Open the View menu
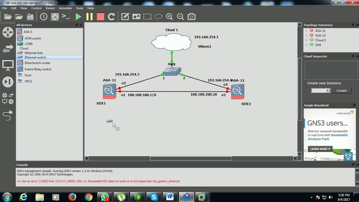Viewport: 359px width, 202px height. (x=24, y=8)
